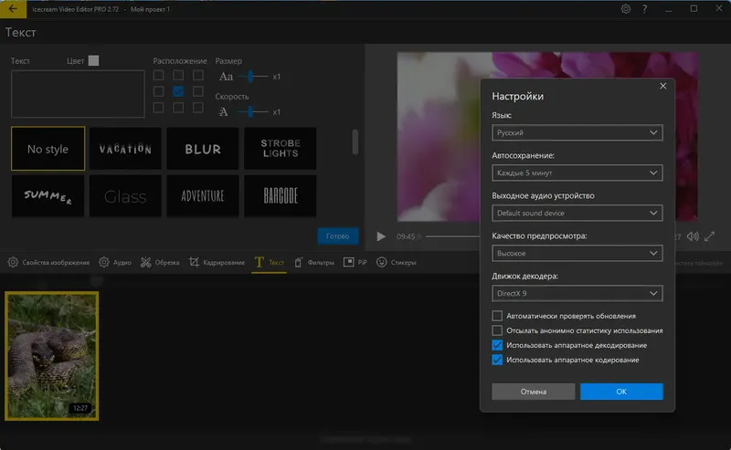The image size is (731, 450).
Task: Uncheck Использовать аппаратное декодирование
Action: pos(497,345)
